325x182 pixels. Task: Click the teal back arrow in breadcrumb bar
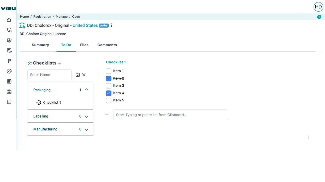coord(319,17)
